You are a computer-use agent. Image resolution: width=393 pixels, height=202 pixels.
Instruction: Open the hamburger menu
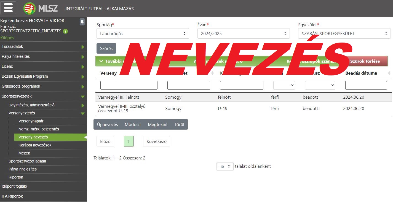pyautogui.click(x=8, y=8)
